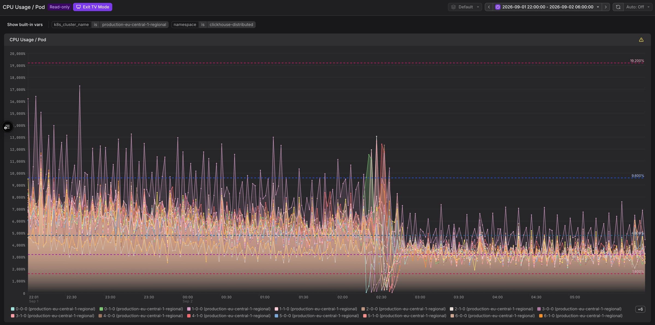Refresh the dashboard with the sync icon

pyautogui.click(x=618, y=7)
